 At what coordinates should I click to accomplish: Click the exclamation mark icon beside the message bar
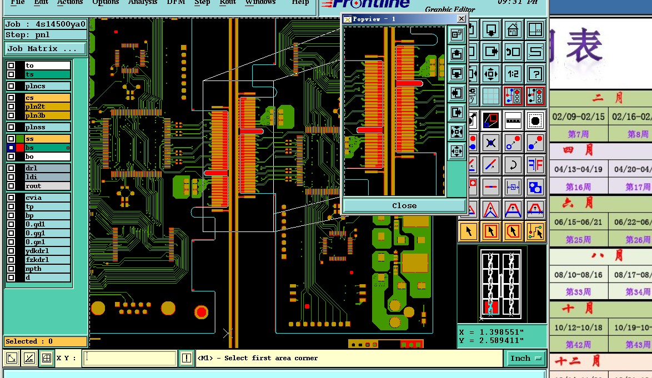point(186,358)
